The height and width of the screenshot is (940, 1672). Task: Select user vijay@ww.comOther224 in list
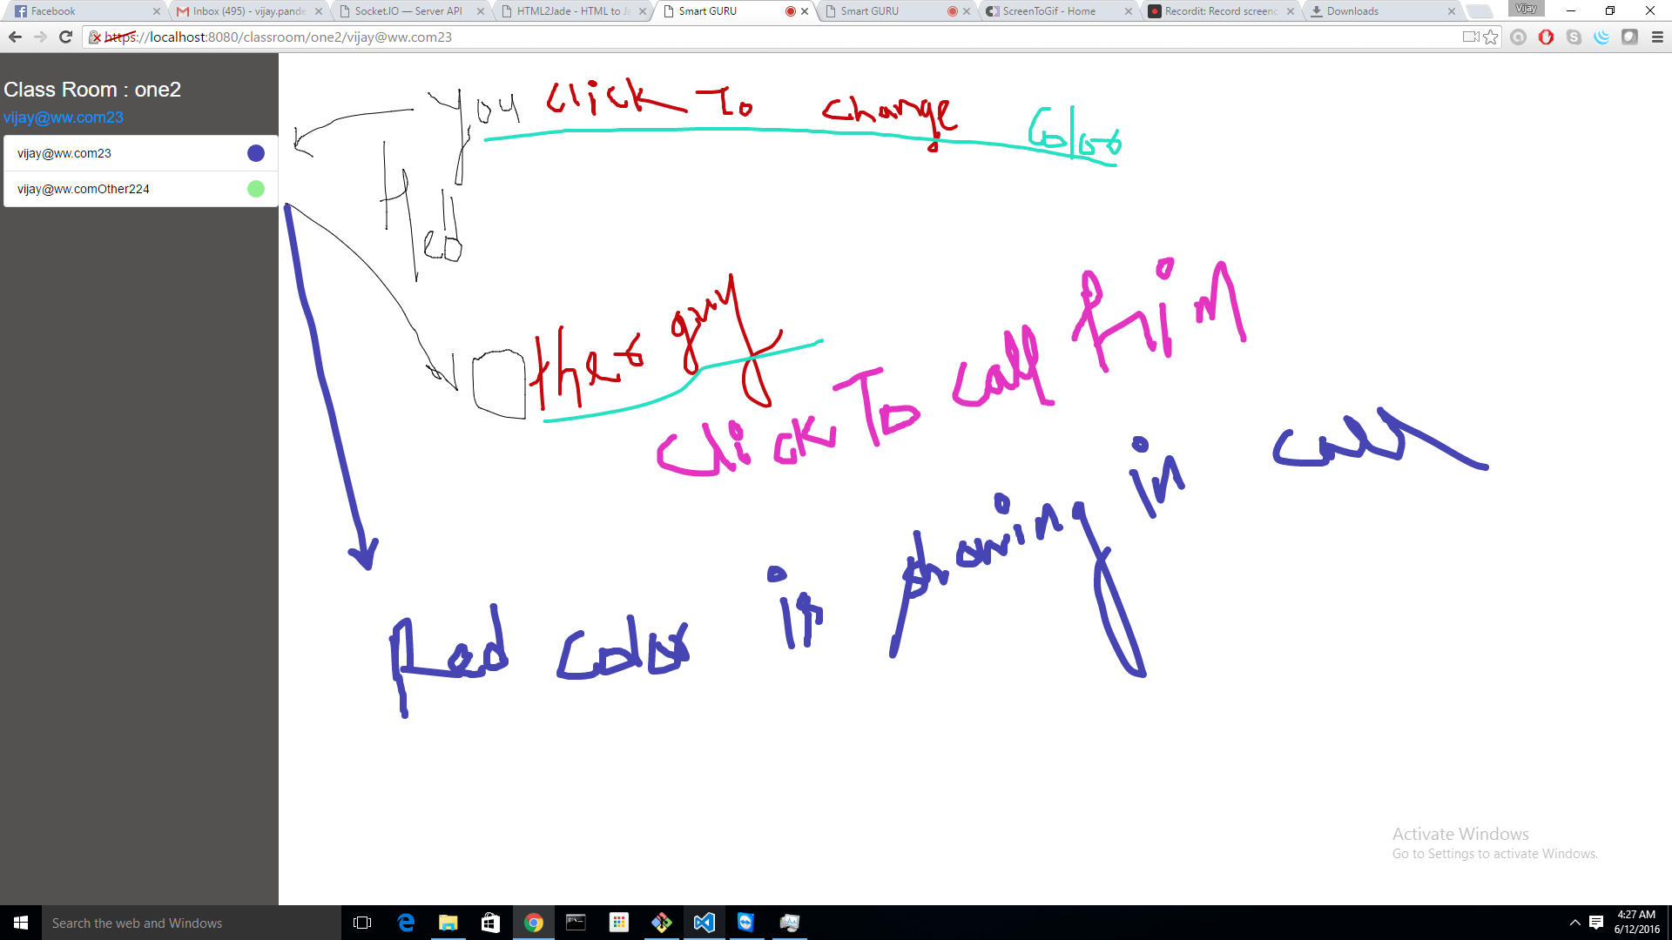[x=84, y=189]
